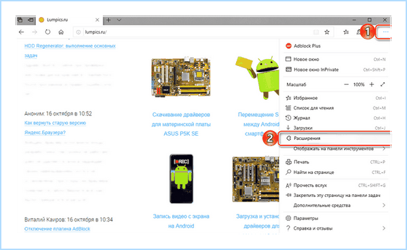
Task: Open Список для чтения menu item
Action: 335,108
